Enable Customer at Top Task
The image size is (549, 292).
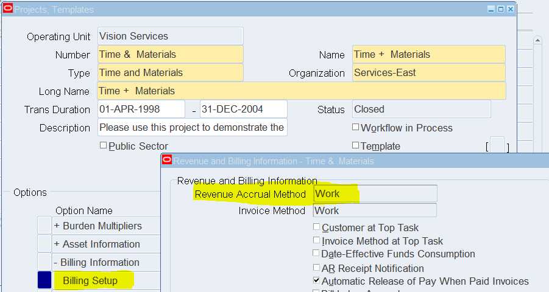coord(316,227)
